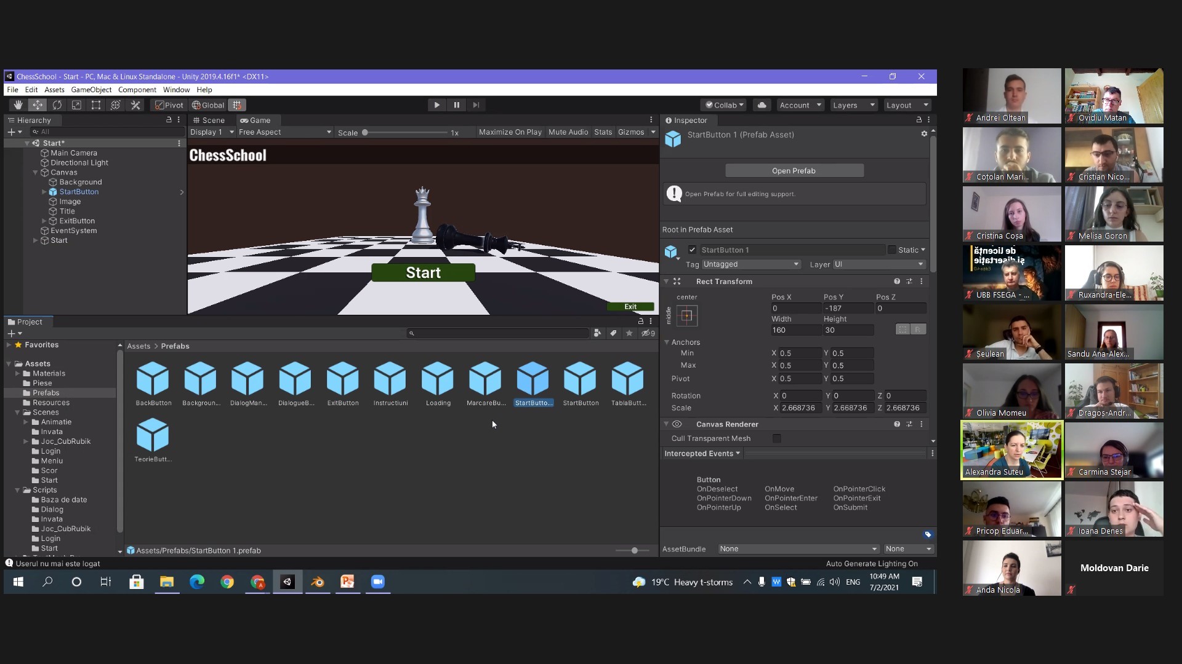The width and height of the screenshot is (1182, 664).
Task: Select the Rotate tool
Action: (x=57, y=105)
